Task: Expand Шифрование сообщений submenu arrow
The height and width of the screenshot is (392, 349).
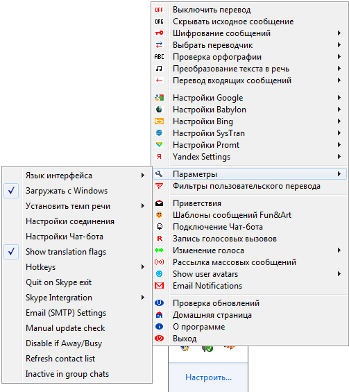Action: pyautogui.click(x=339, y=33)
